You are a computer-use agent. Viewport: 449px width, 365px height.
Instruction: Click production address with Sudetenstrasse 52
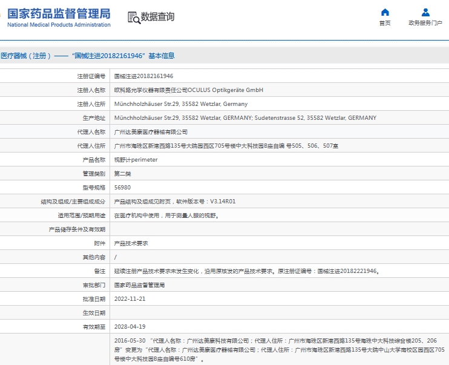[x=245, y=118]
